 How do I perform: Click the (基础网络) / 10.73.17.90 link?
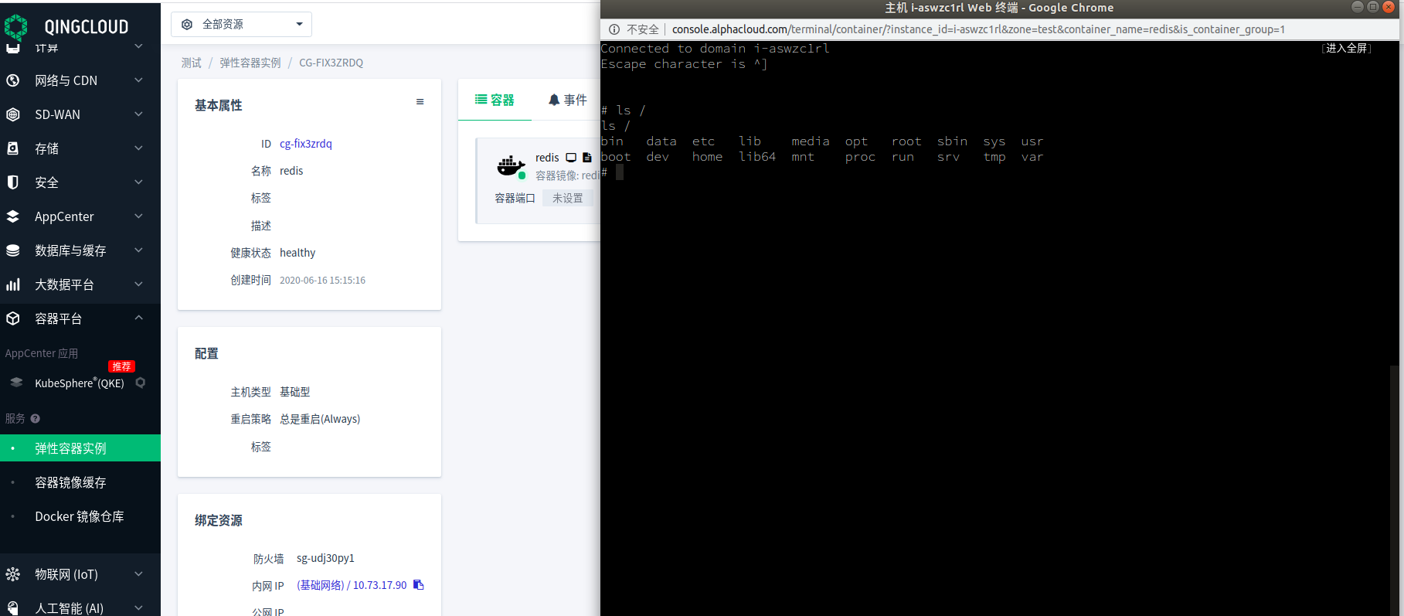tap(352, 585)
